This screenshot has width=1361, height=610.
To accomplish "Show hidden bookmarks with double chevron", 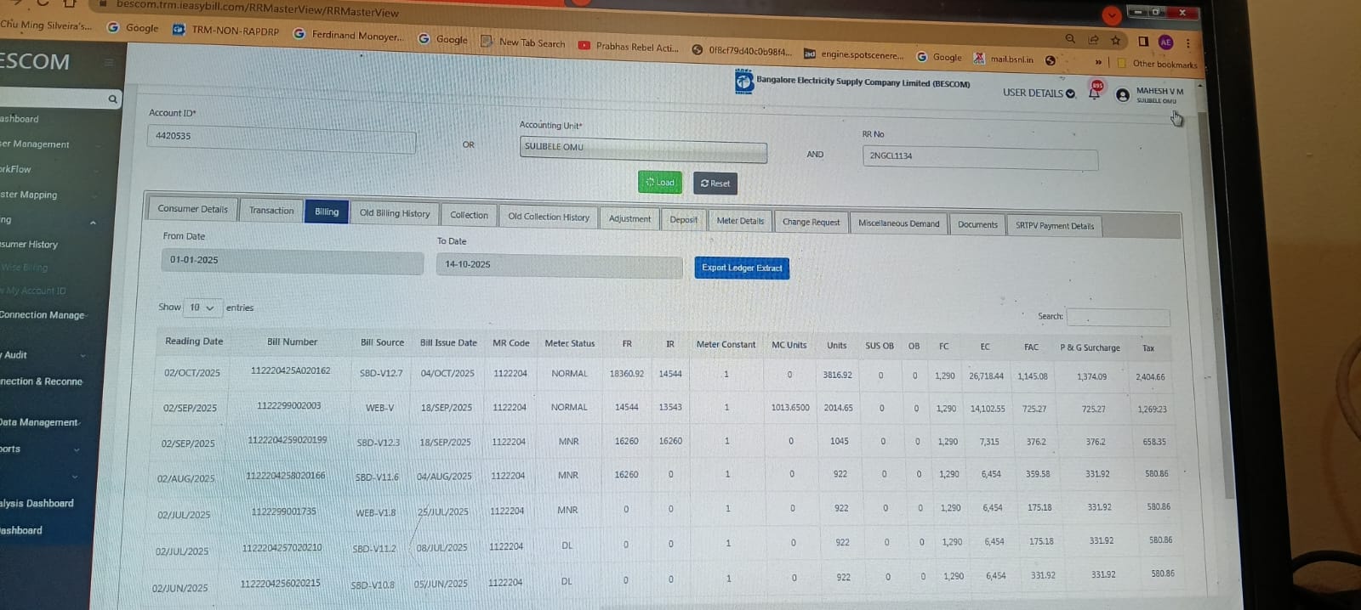I will [1098, 61].
